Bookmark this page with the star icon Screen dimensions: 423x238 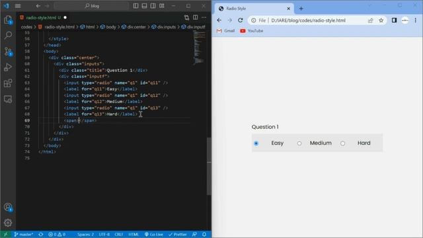(x=381, y=20)
